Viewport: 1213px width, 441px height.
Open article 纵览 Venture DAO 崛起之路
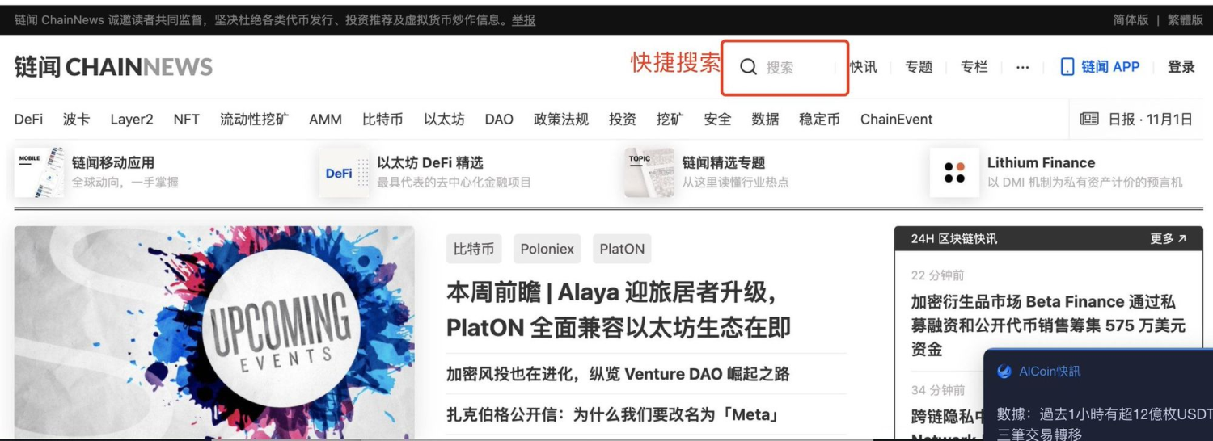(618, 374)
